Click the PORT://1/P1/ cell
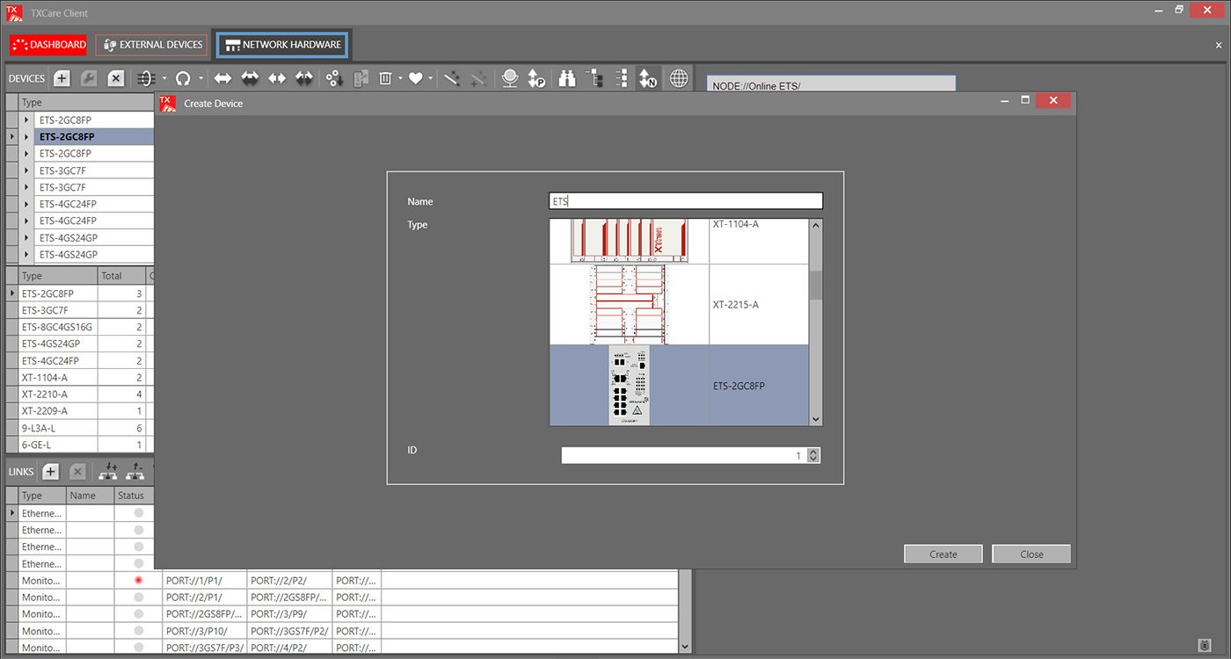 [x=203, y=581]
